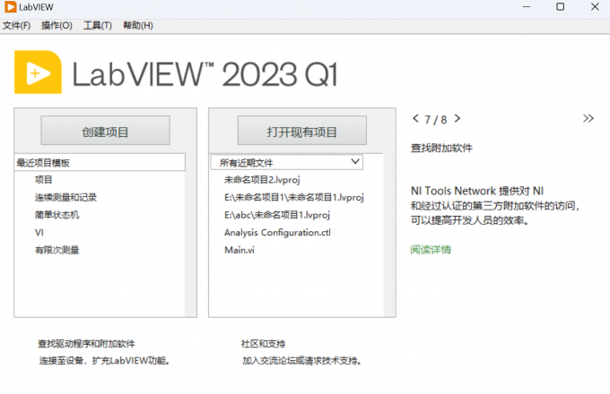Open E:\未命名项目1\未命名项目1.lvproj recent file
This screenshot has height=394, width=610.
294,197
